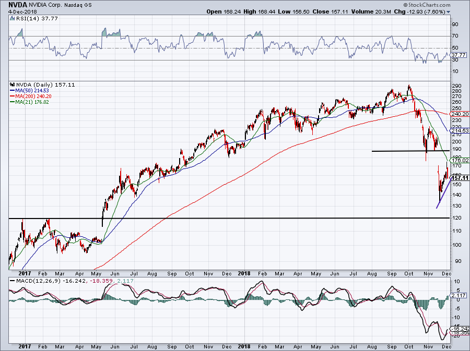Click the date '4-Dec-2018'
The image size is (470, 351).
[23, 11]
